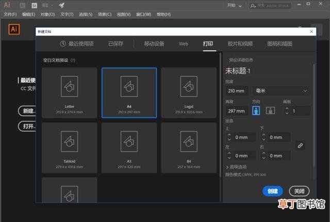Click the left bleed stepper arrows

coord(229,156)
